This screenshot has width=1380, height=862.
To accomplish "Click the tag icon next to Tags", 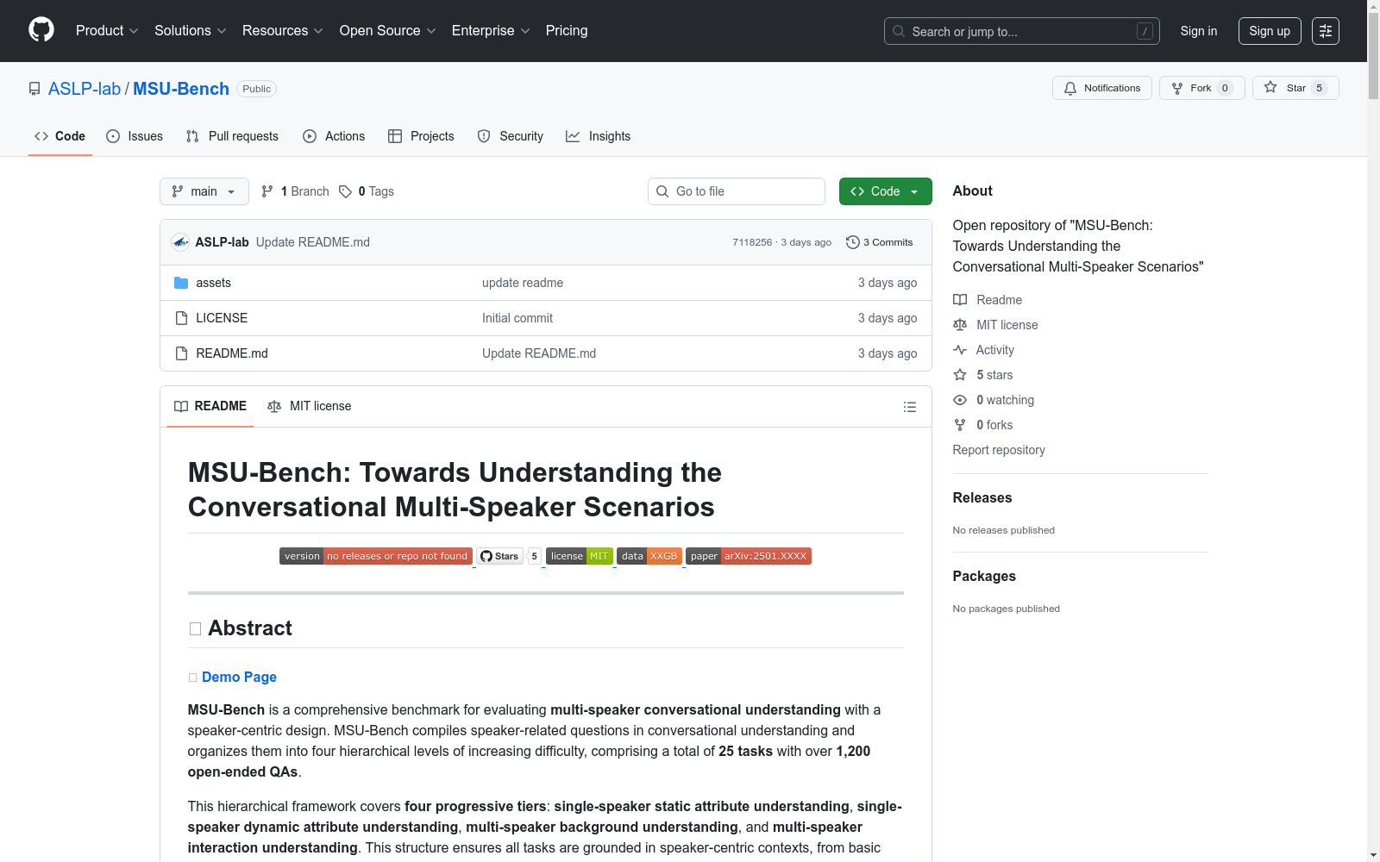I will click(x=345, y=191).
